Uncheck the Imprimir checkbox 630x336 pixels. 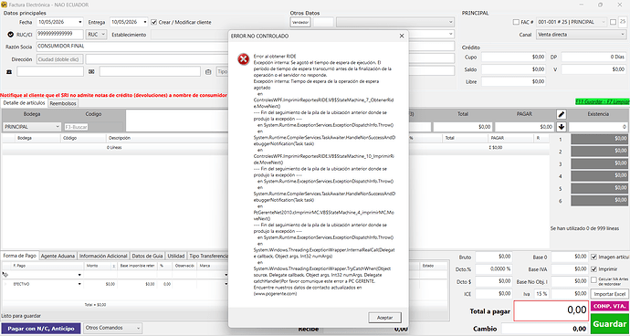593,268
